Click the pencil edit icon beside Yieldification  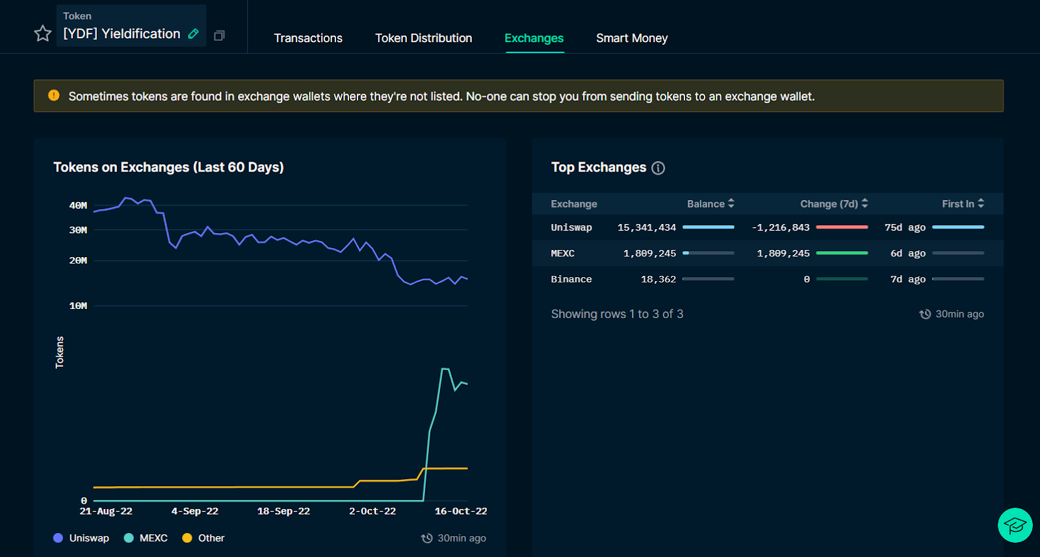[193, 34]
